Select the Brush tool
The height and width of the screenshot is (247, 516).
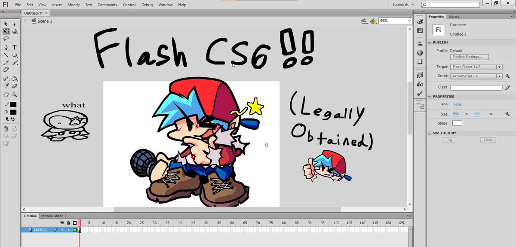(x=14, y=62)
